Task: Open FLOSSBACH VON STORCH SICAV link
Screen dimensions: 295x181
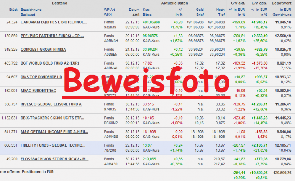Action: (x=55, y=159)
